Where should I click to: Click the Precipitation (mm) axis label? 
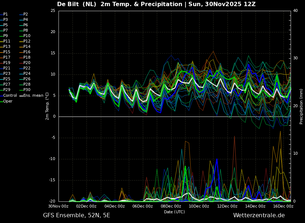pos(301,106)
